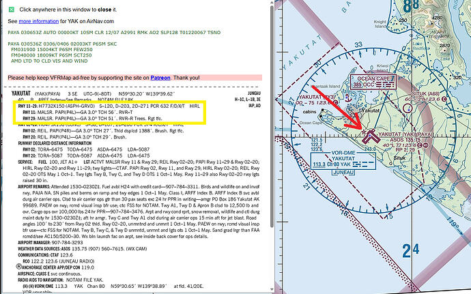Viewport: 471px width, 294px height.
Task: Click the VOR-DME Yakutat 113.3 frequency box
Action: [343, 160]
